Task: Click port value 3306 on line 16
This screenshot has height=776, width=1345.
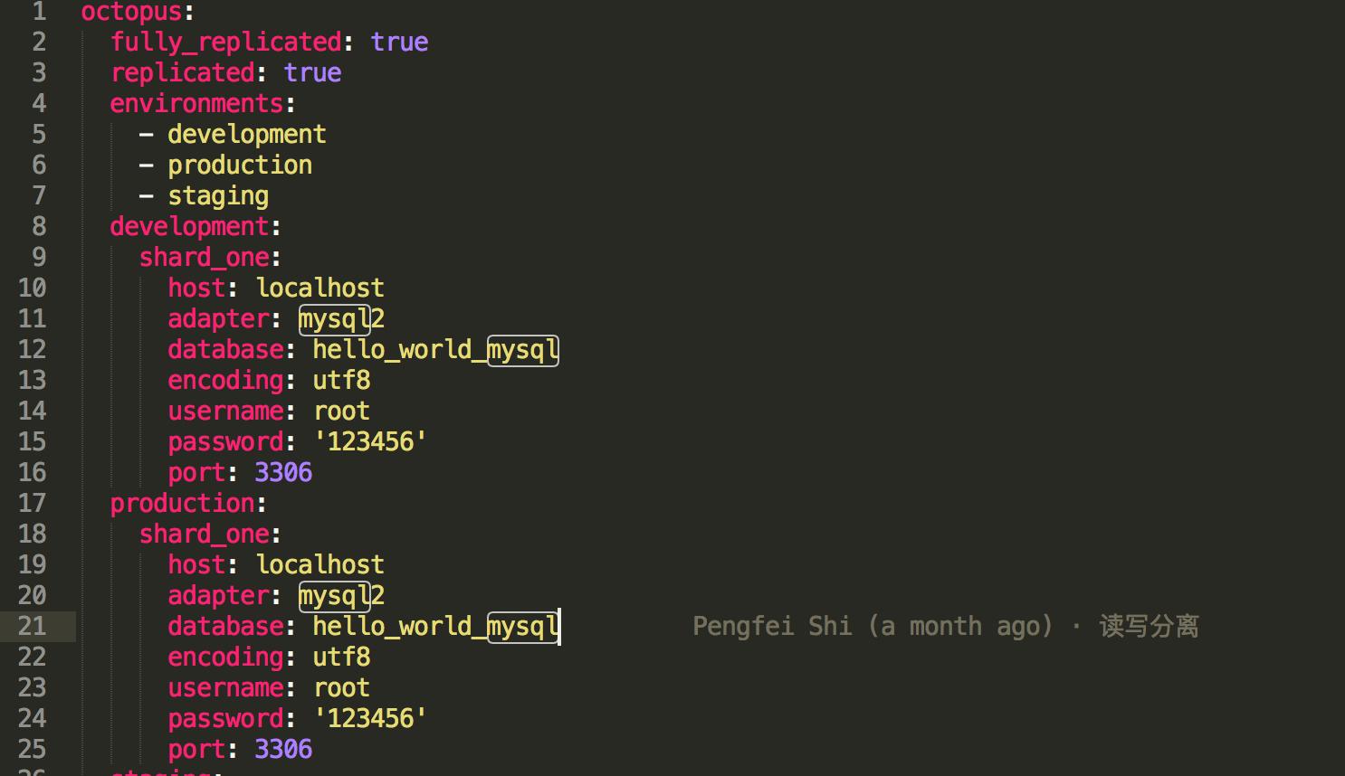Action: click(283, 473)
